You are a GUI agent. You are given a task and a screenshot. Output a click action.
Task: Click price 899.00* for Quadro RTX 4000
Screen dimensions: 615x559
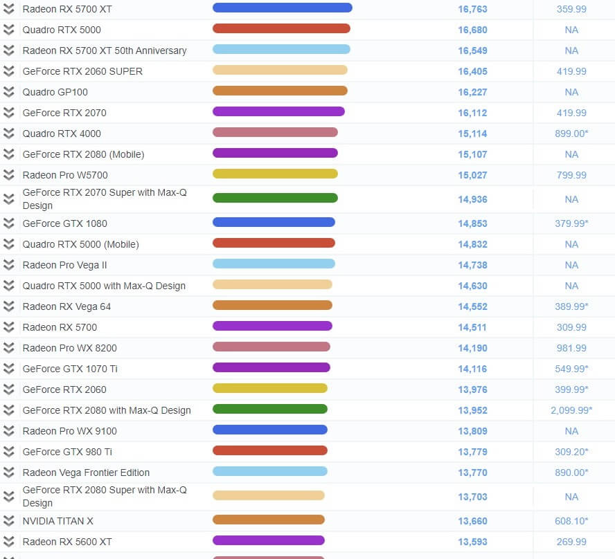click(x=571, y=134)
